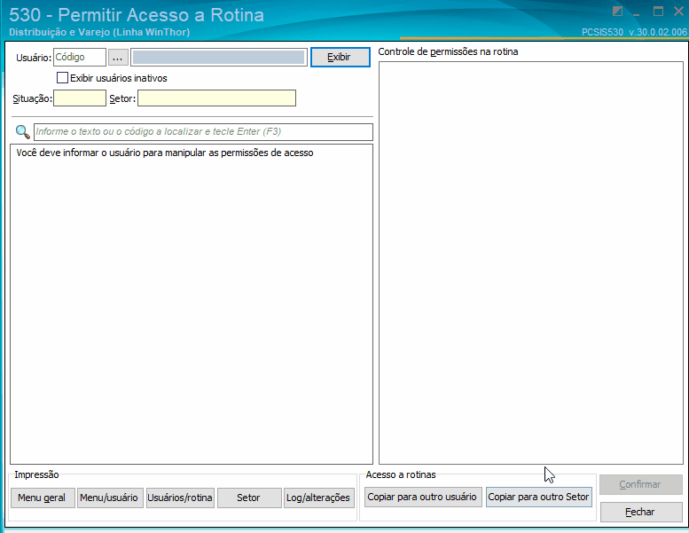Click the Setor text field
This screenshot has width=689, height=533.
point(216,98)
